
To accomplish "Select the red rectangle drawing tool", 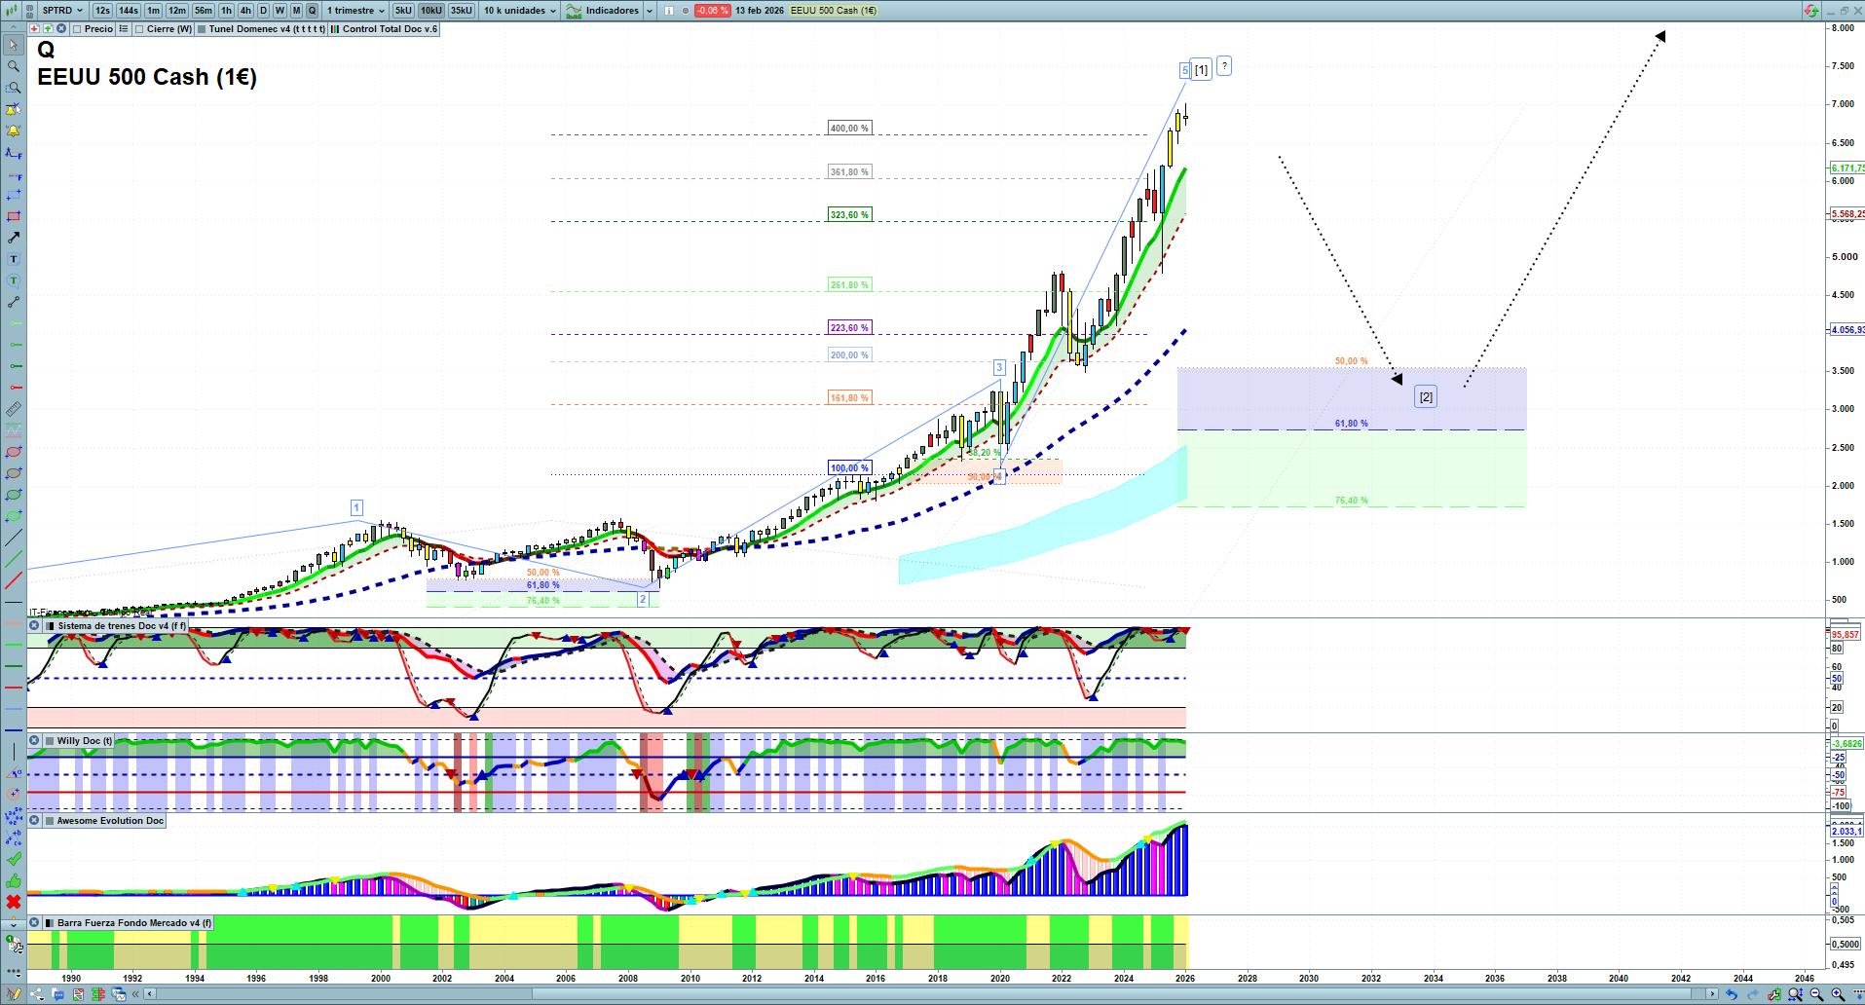I will coord(14,216).
